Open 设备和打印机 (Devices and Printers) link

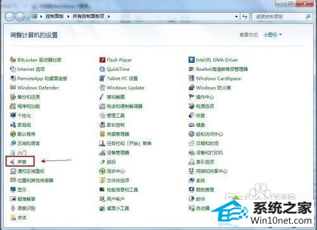click(x=209, y=153)
